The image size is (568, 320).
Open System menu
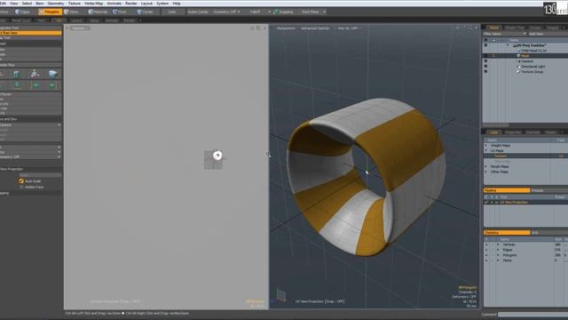tap(162, 4)
